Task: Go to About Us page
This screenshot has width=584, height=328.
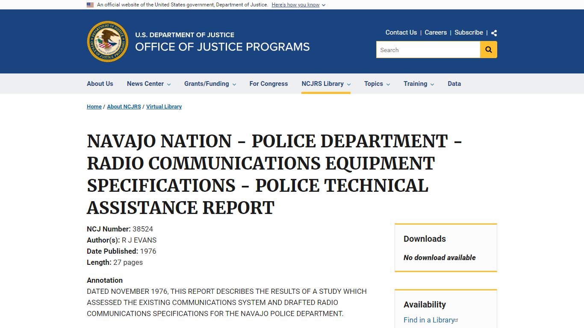Action: [x=100, y=84]
